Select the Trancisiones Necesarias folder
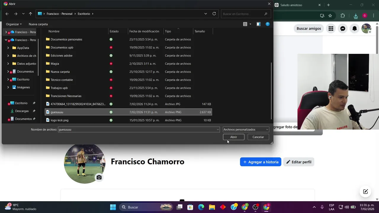This screenshot has width=379, height=213. click(129, 96)
